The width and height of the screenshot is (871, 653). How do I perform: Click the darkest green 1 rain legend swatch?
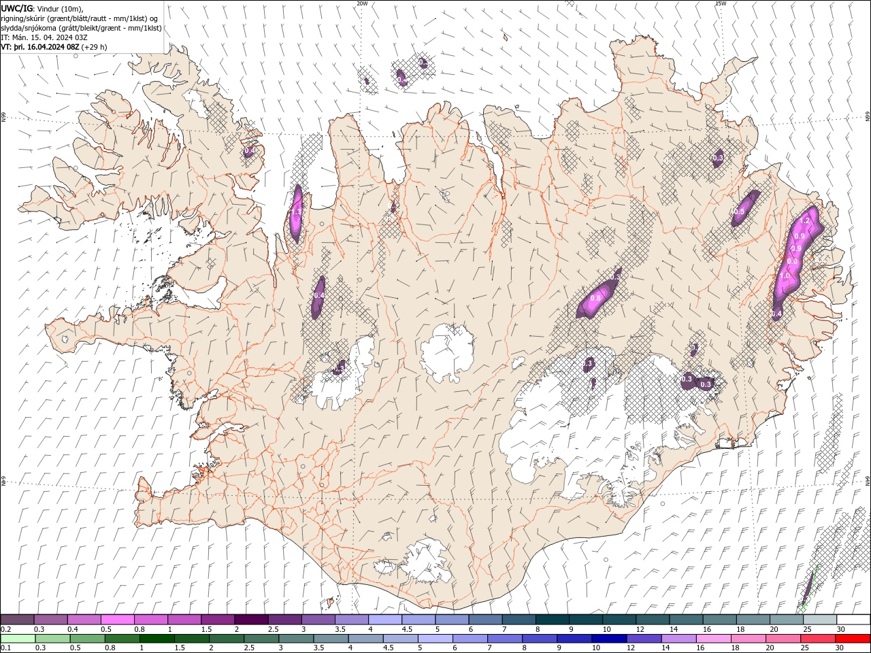[x=157, y=639]
